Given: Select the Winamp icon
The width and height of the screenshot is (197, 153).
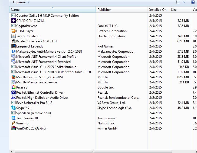Looking at the screenshot, I should (14, 123).
